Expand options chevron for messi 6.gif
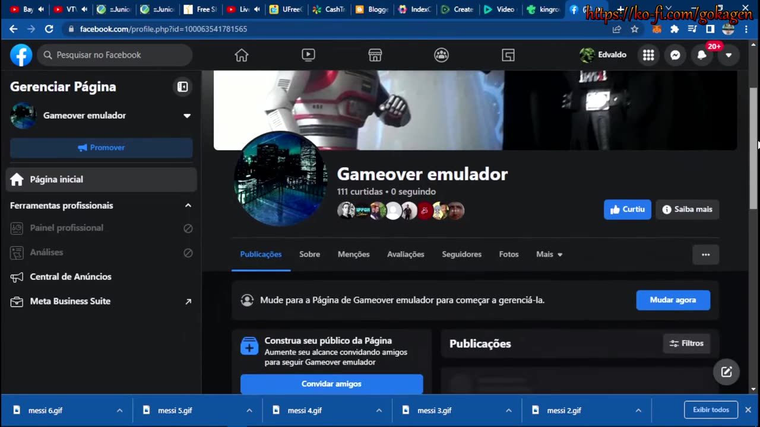 (x=119, y=410)
